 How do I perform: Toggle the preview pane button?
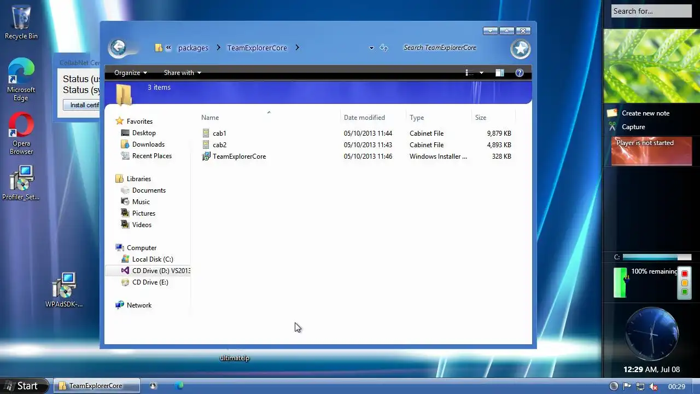499,73
